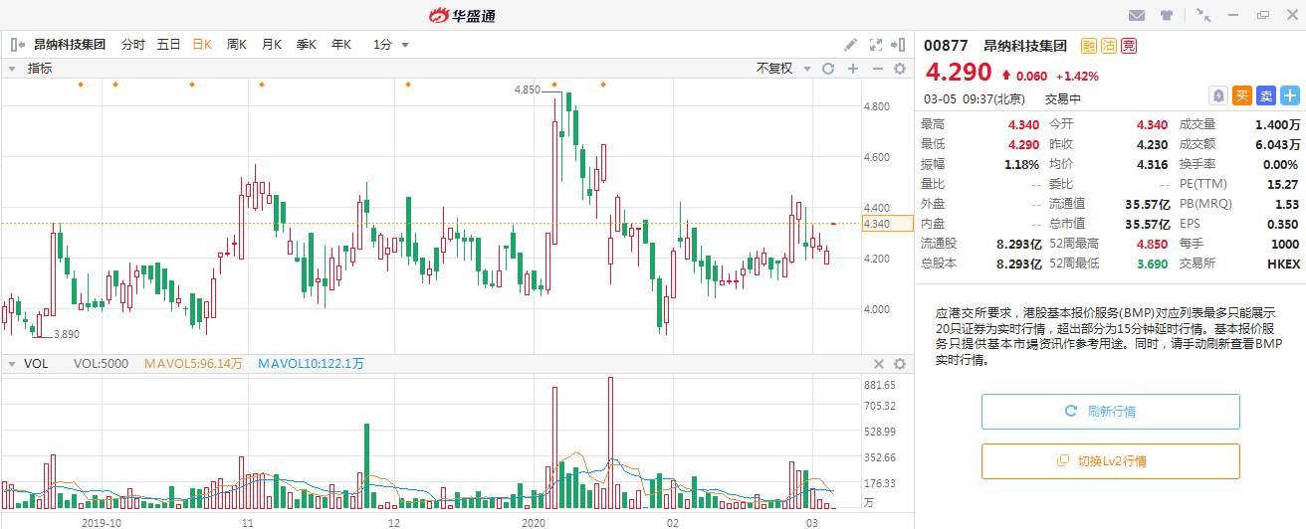This screenshot has height=529, width=1306.
Task: Click the 宽 tag icon
Action: pos(1128,45)
